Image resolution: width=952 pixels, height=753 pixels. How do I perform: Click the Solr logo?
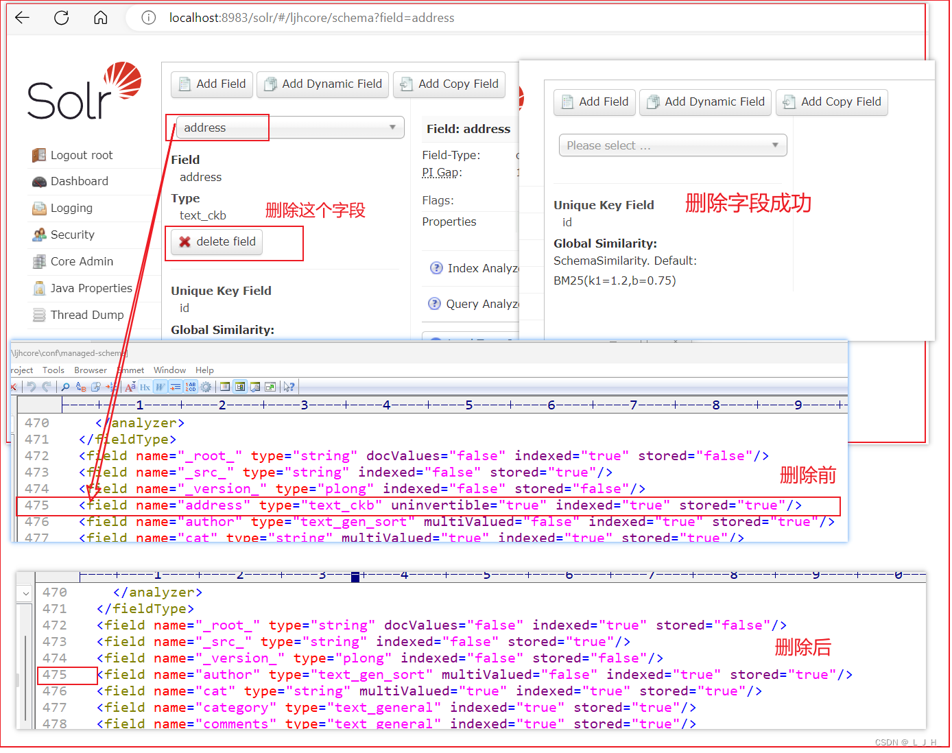pyautogui.click(x=84, y=91)
